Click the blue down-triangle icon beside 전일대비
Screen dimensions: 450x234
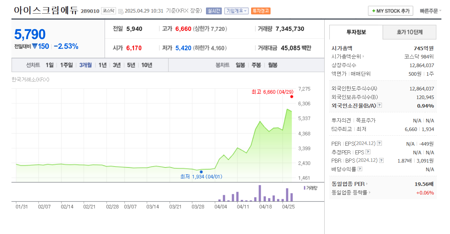coord(35,46)
